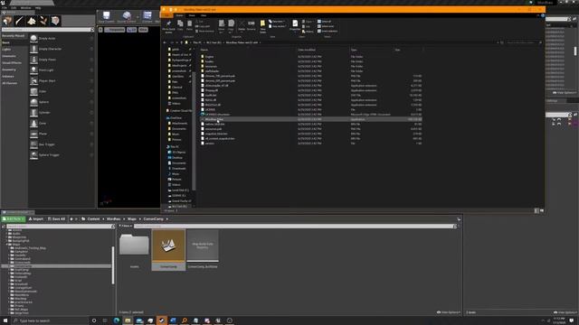Image resolution: width=579 pixels, height=325 pixels.
Task: Open the Easy access dropdown in Explorer
Action: pos(277,26)
